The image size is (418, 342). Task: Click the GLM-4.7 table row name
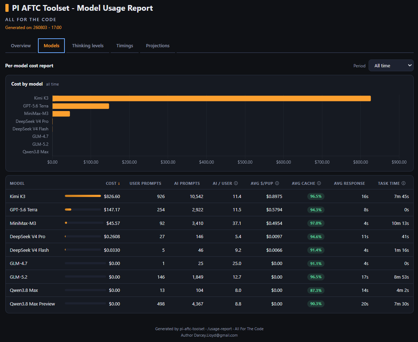click(19, 264)
